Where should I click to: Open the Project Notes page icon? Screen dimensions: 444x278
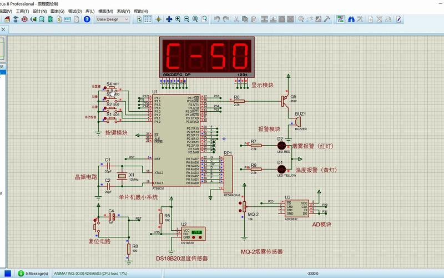point(77,19)
